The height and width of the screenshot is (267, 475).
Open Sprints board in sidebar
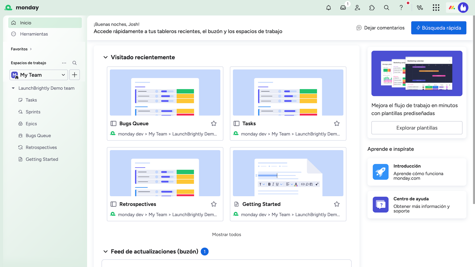point(33,112)
